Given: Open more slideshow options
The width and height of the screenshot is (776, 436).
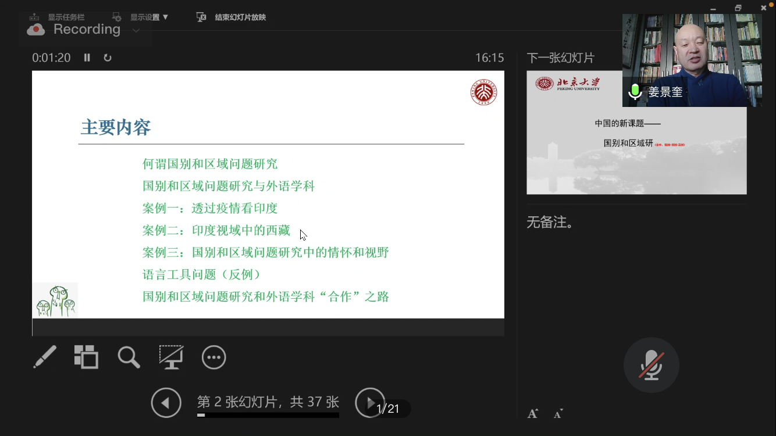Looking at the screenshot, I should [x=213, y=357].
